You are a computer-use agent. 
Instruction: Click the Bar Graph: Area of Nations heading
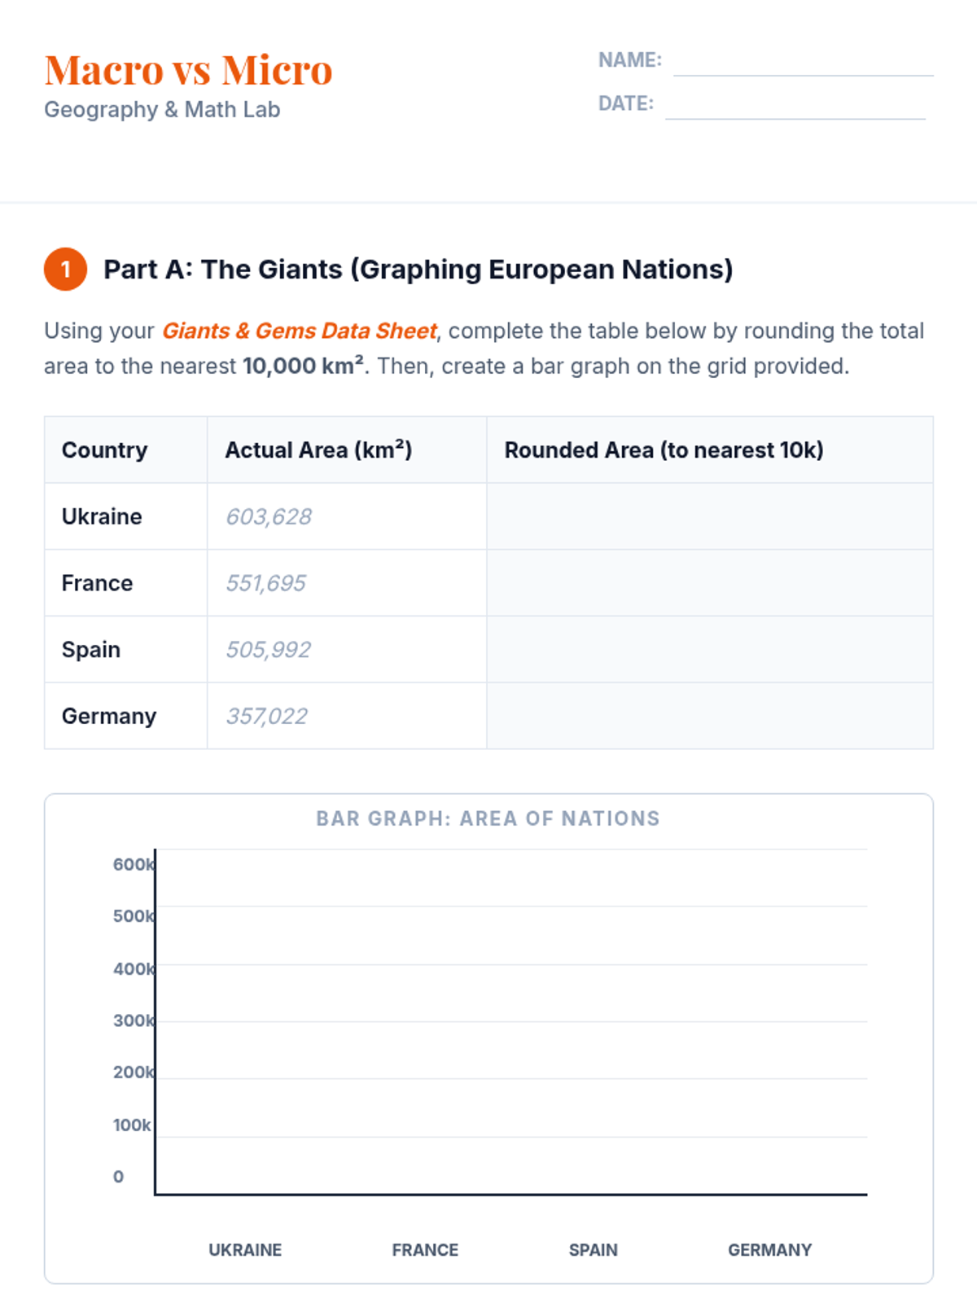tap(488, 818)
